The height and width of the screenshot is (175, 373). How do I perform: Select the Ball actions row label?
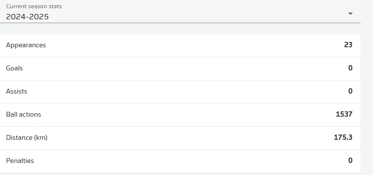click(24, 114)
